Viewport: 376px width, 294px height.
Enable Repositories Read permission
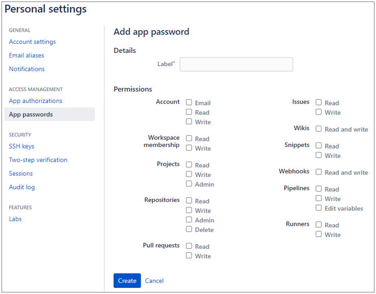[189, 200]
